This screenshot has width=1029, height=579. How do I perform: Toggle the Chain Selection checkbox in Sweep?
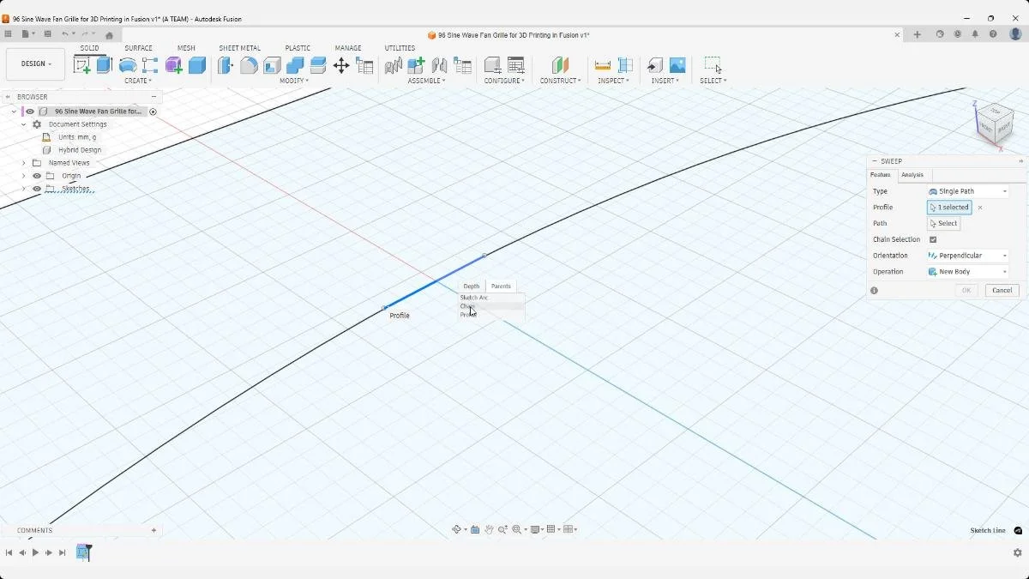pos(933,240)
